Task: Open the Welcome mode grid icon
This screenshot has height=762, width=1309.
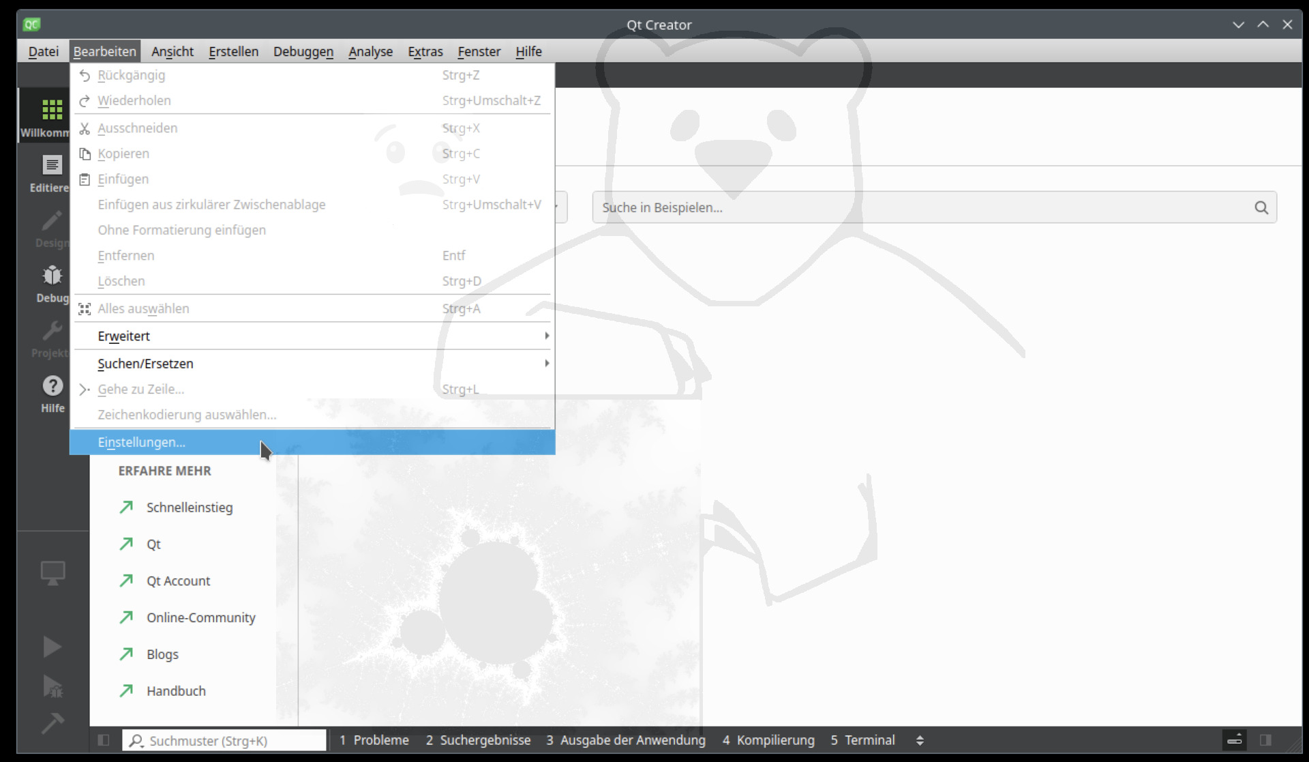Action: click(52, 110)
